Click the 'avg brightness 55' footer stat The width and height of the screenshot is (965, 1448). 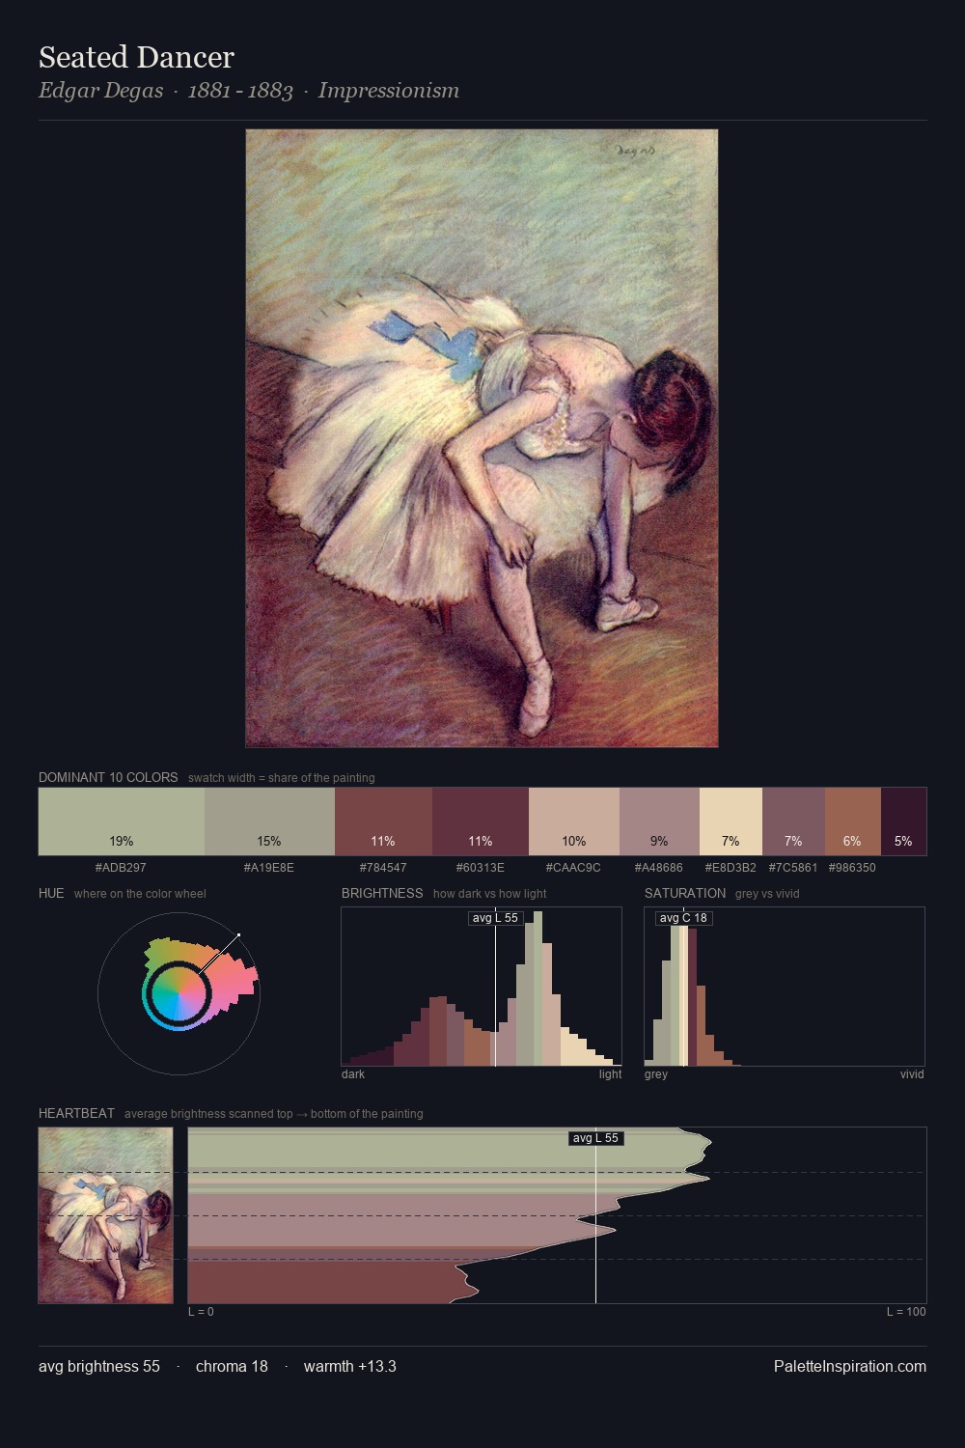99,1367
